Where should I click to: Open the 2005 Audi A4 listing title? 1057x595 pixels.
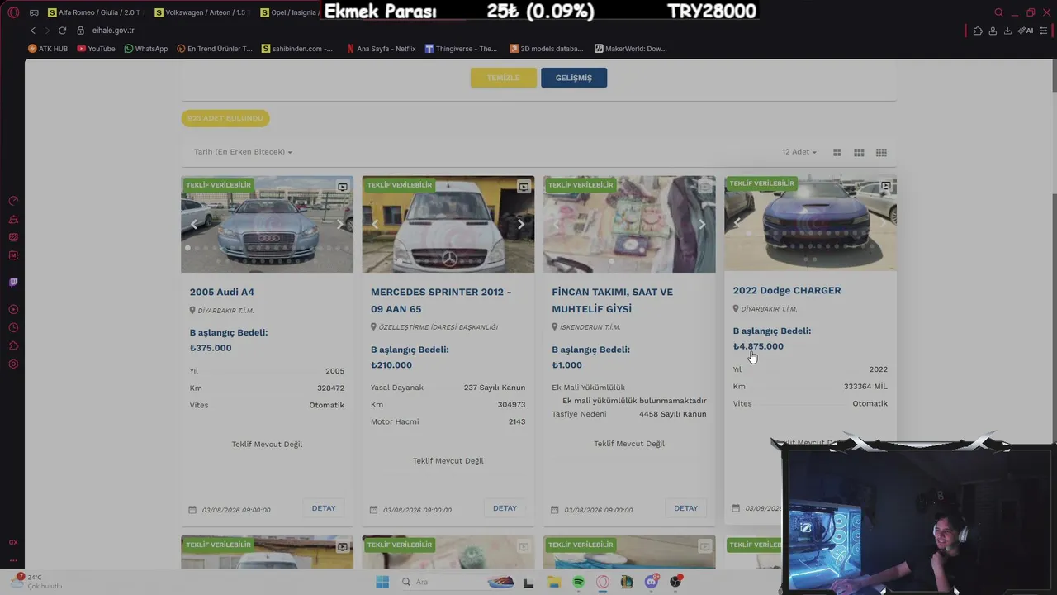click(222, 292)
